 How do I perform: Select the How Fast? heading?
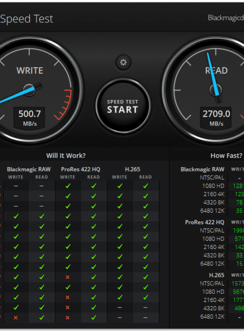tap(226, 156)
